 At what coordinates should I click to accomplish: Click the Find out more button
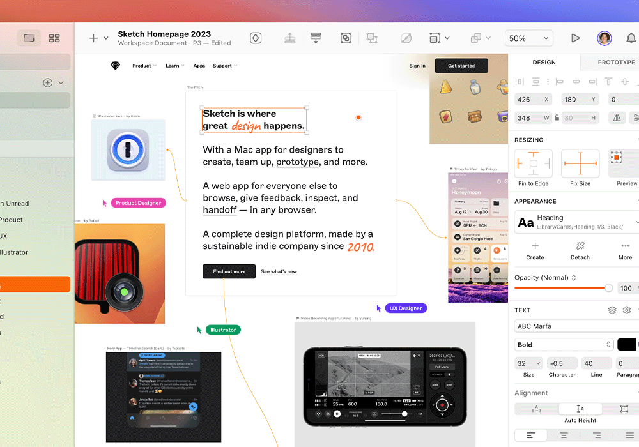click(229, 271)
